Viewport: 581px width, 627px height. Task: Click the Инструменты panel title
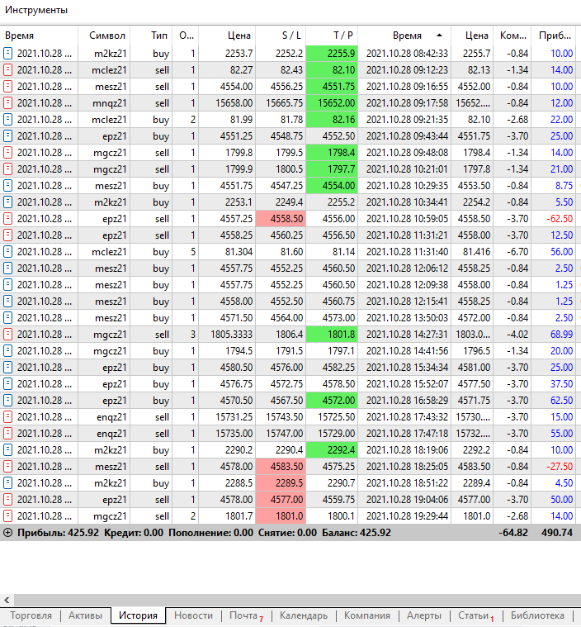click(36, 10)
